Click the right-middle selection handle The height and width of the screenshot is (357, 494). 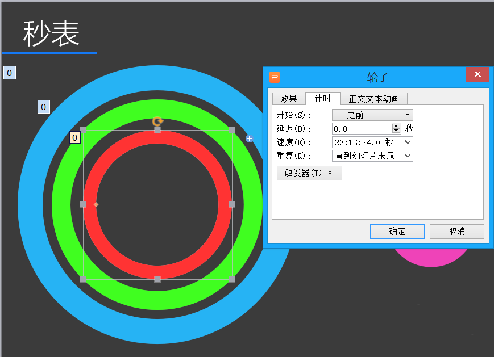click(232, 204)
